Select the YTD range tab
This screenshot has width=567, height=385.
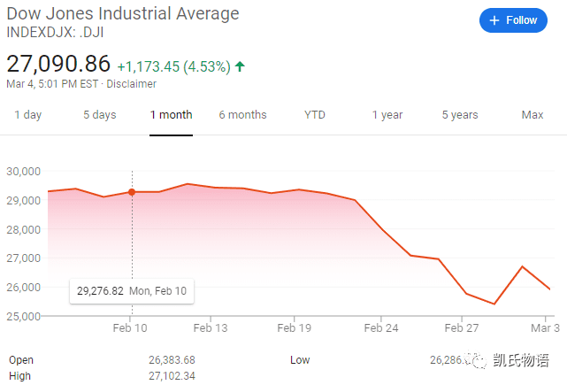coord(315,115)
